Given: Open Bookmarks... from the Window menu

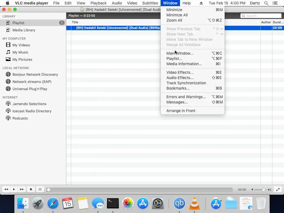Looking at the screenshot, I should (x=192, y=88).
